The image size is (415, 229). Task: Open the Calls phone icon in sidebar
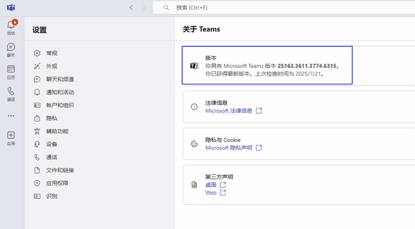pyautogui.click(x=11, y=91)
